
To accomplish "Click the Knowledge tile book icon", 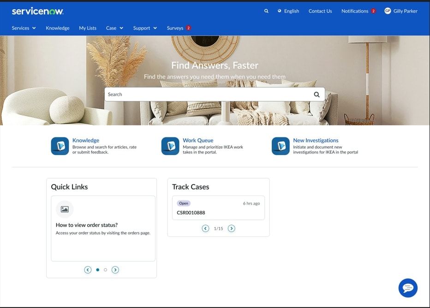I will point(60,146).
